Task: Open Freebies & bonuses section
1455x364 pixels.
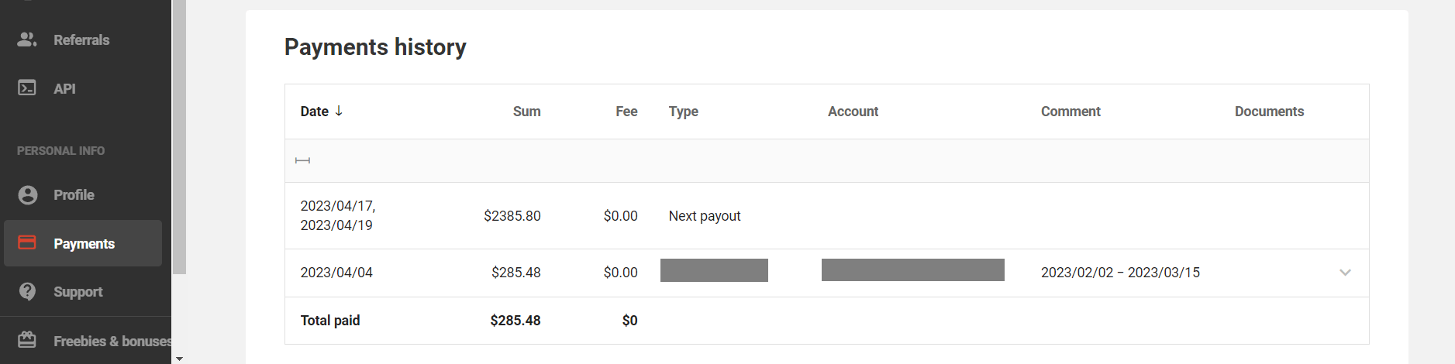Action: tap(112, 341)
